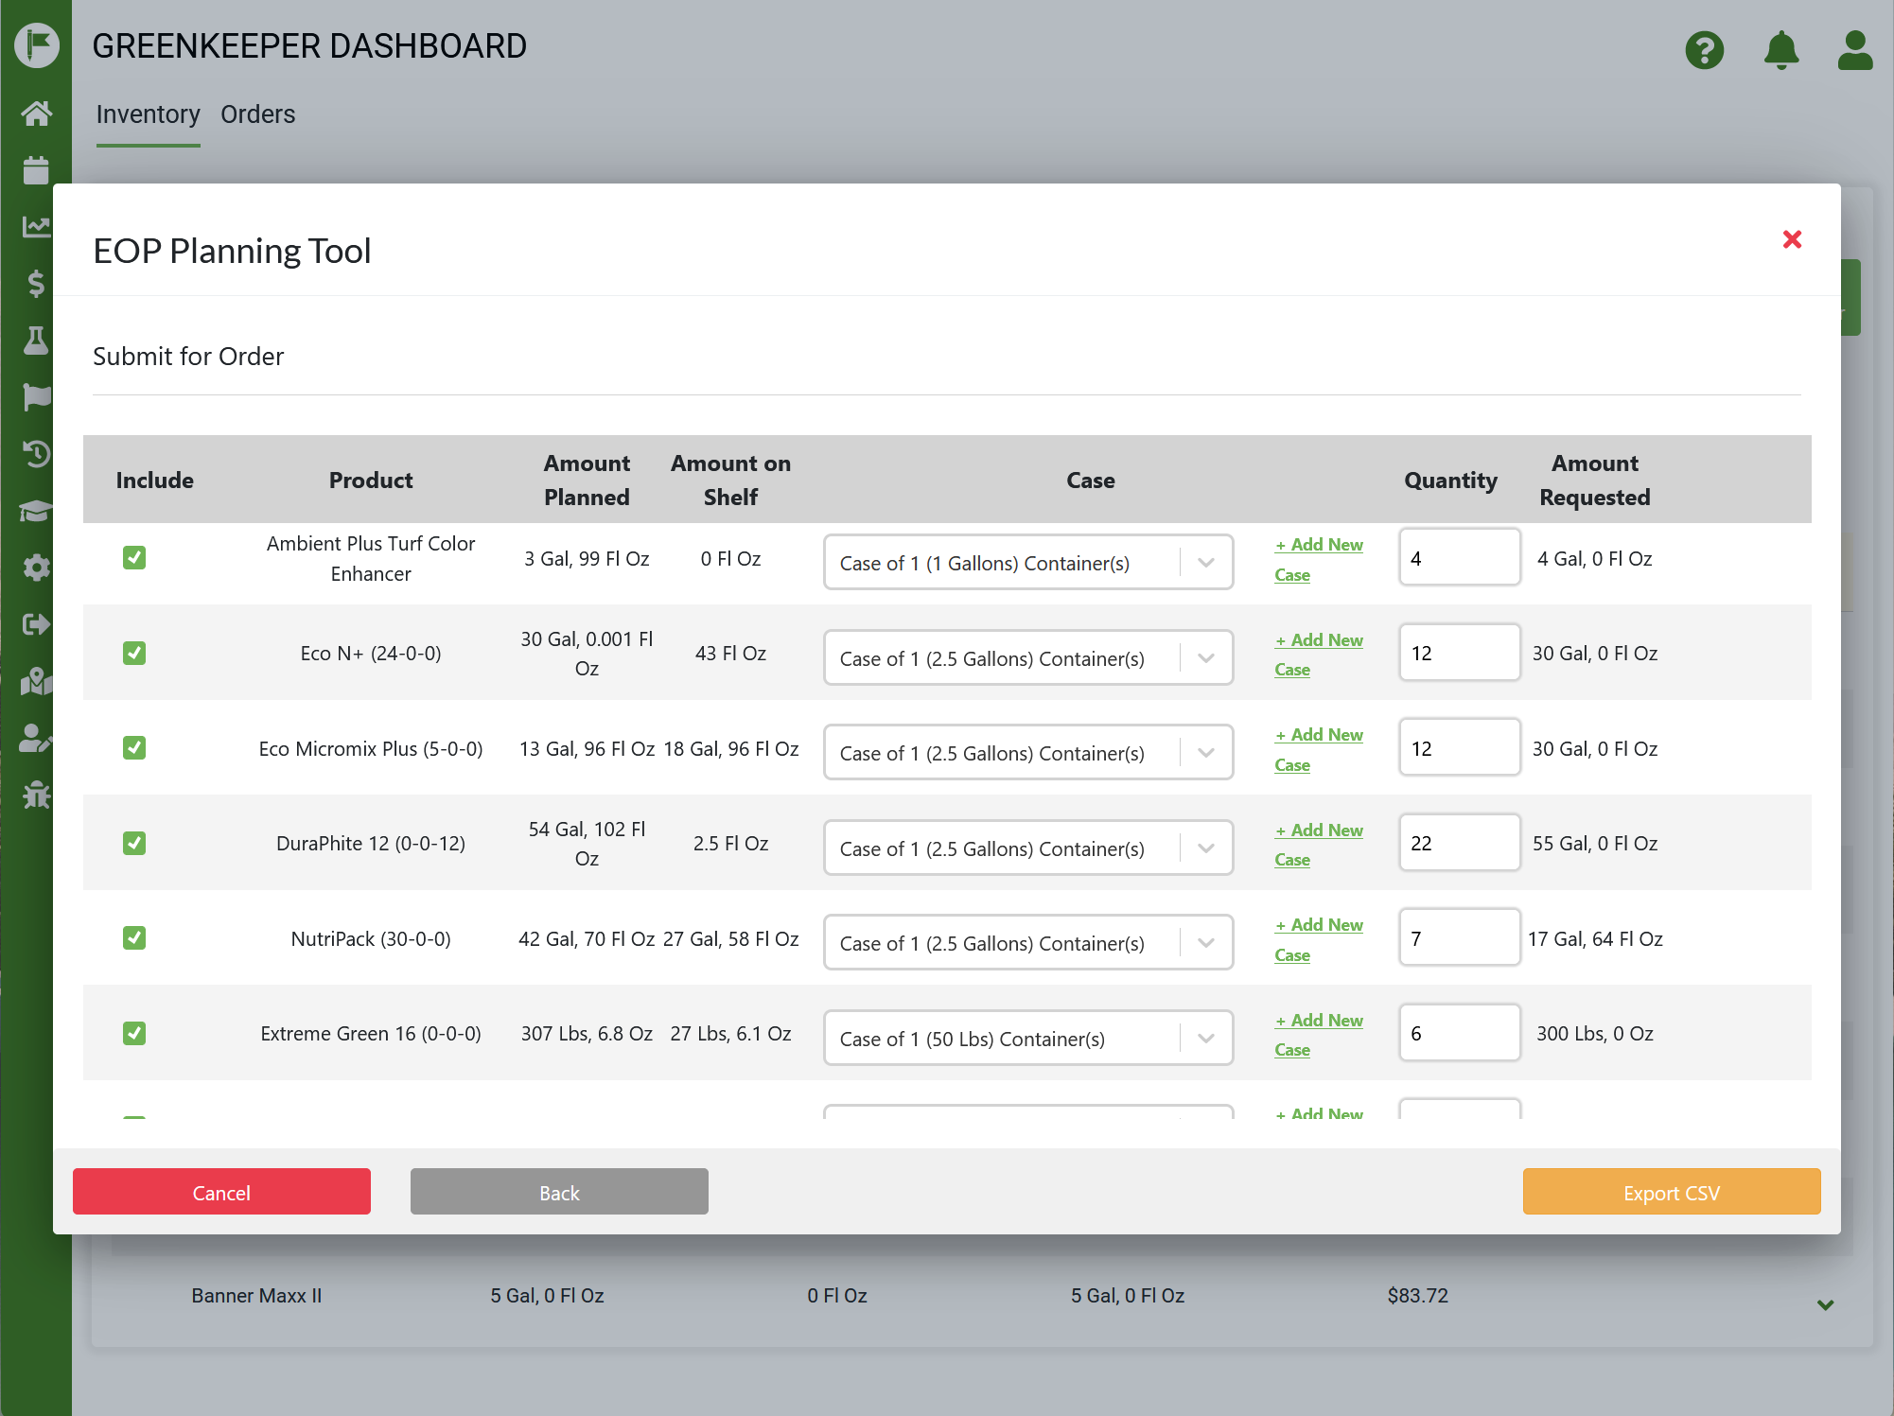Click the Amount on Shelf column header

pos(730,481)
